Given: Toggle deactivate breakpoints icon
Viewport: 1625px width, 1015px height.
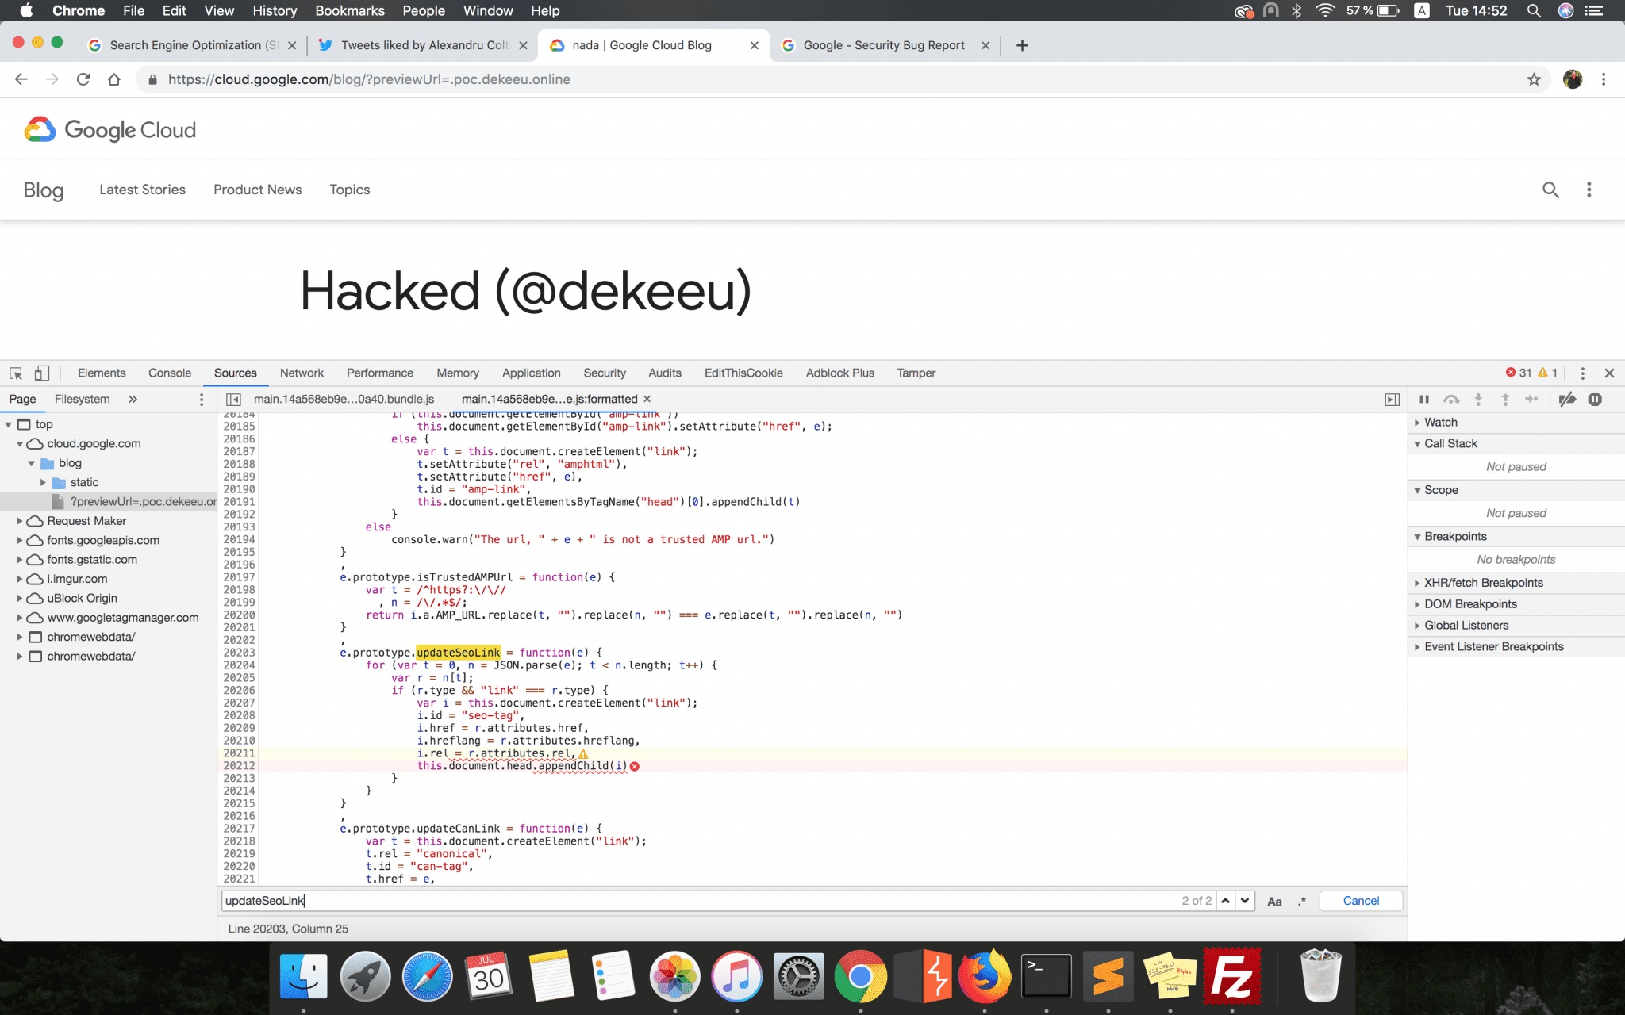Looking at the screenshot, I should point(1567,400).
